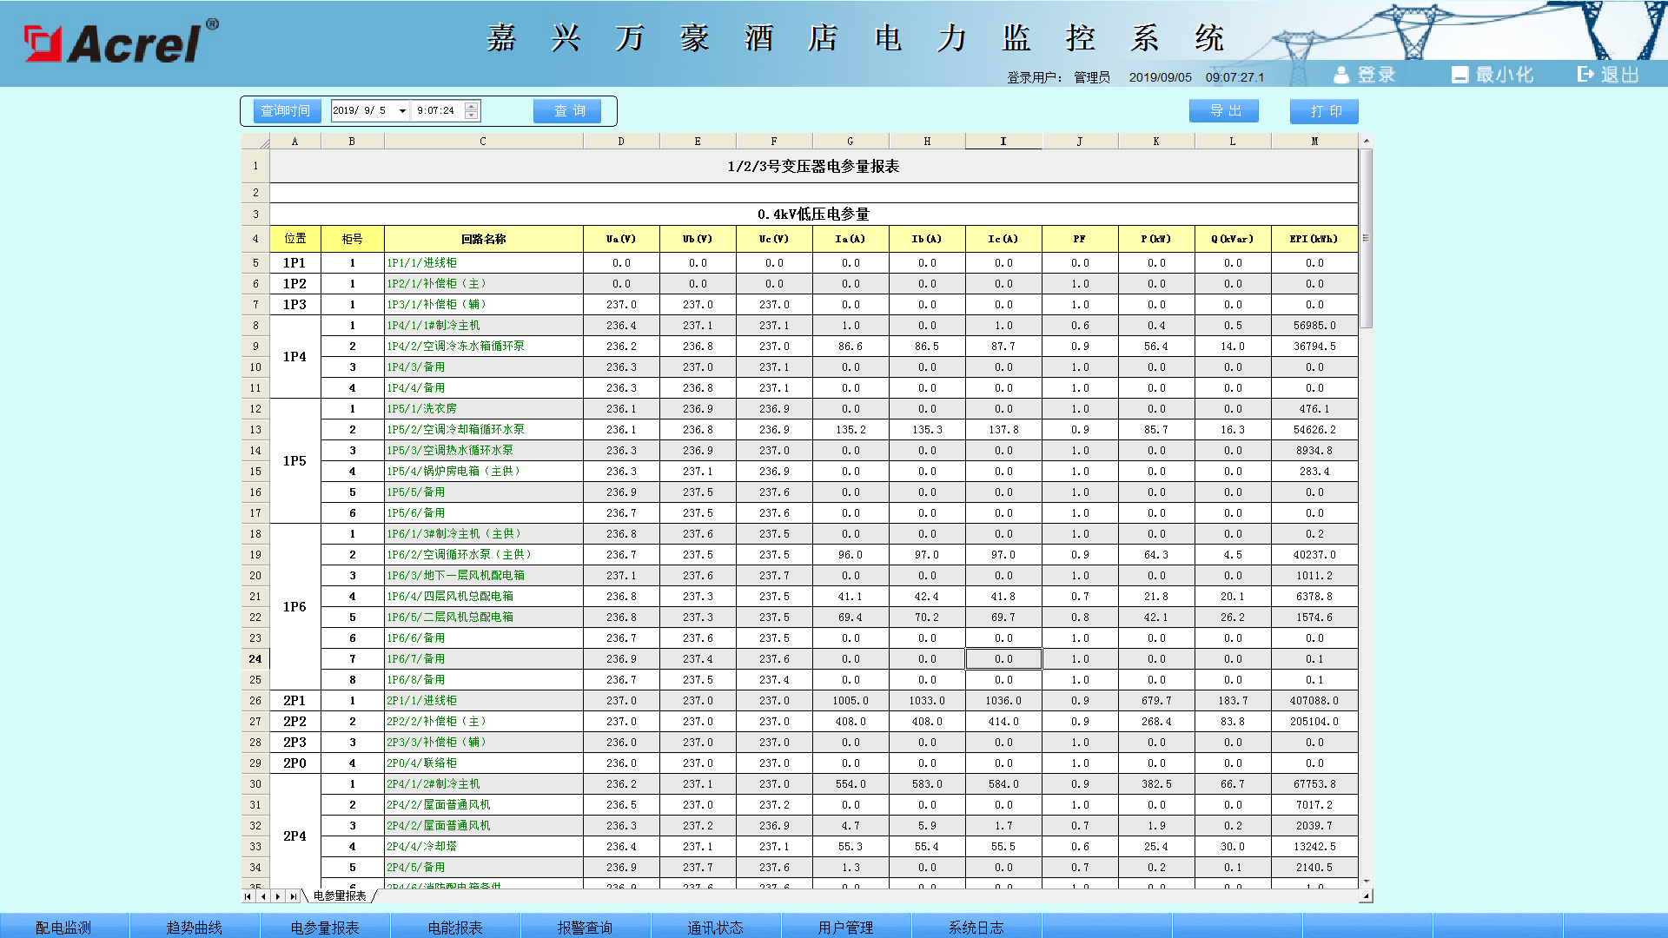Select column header I
1668x938 pixels.
1003,142
